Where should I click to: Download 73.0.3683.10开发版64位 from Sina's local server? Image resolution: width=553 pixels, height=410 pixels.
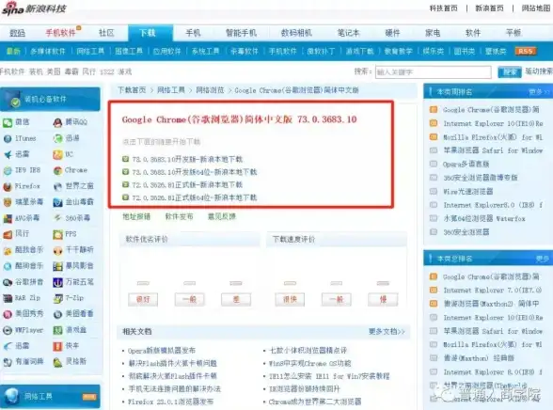pos(195,172)
